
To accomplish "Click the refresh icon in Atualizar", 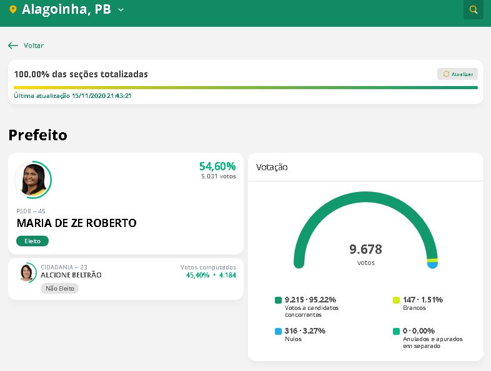I will pos(446,74).
